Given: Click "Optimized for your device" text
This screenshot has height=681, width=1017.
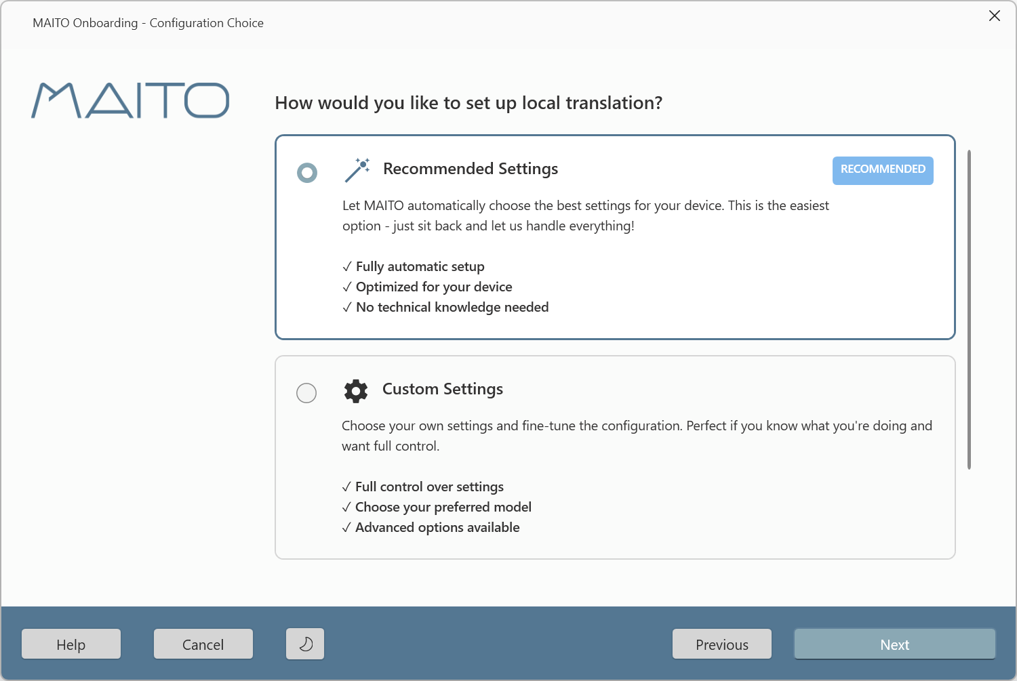Looking at the screenshot, I should pos(434,287).
